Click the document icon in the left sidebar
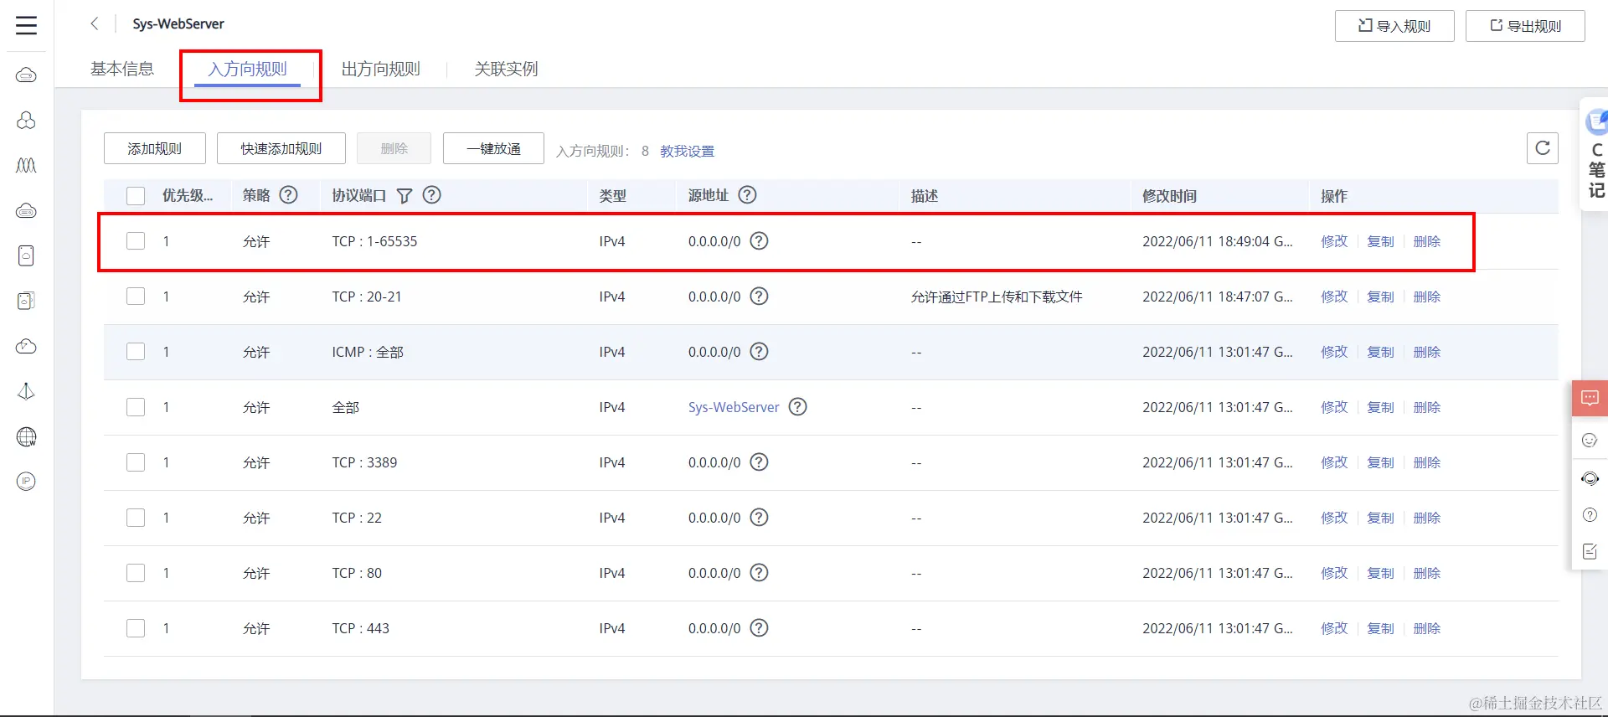Screen dimensions: 1608x717 tap(26, 255)
